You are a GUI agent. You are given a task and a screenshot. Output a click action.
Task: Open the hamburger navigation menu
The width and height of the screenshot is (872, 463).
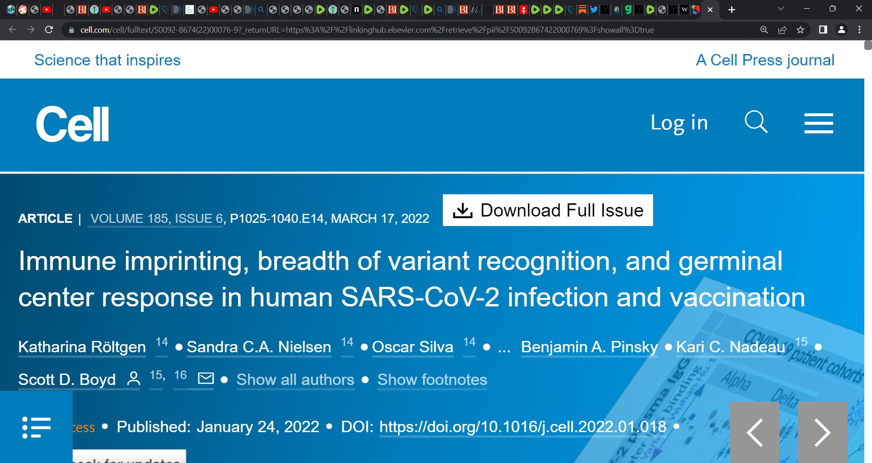coord(818,123)
